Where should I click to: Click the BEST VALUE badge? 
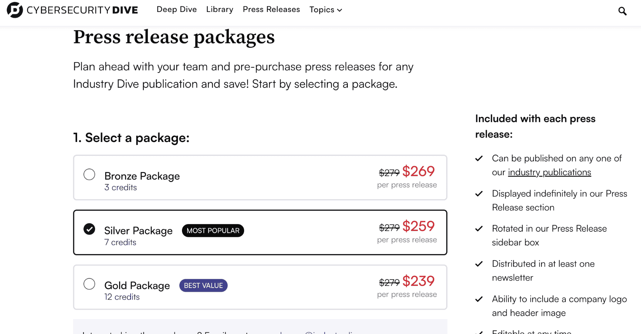(x=203, y=285)
